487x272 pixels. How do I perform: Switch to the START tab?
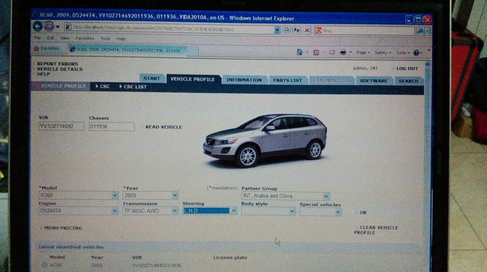pos(152,78)
